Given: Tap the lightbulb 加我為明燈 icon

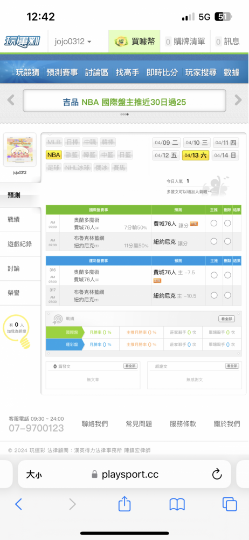Looking at the screenshot, I should [x=17, y=330].
